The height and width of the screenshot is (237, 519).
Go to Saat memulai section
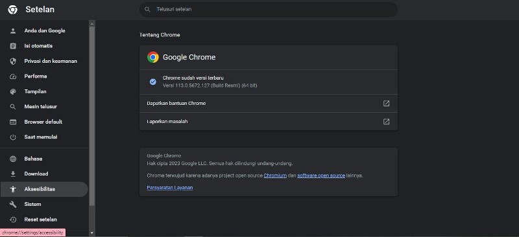coord(44,137)
